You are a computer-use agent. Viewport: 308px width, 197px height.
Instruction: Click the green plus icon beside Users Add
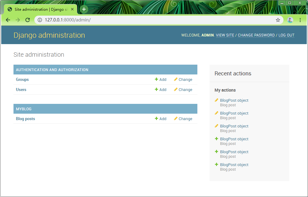(x=156, y=89)
